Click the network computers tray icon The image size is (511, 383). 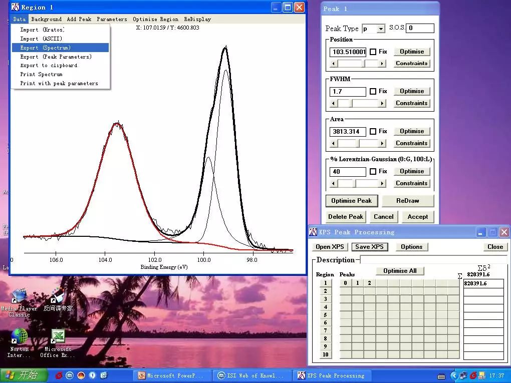click(463, 376)
